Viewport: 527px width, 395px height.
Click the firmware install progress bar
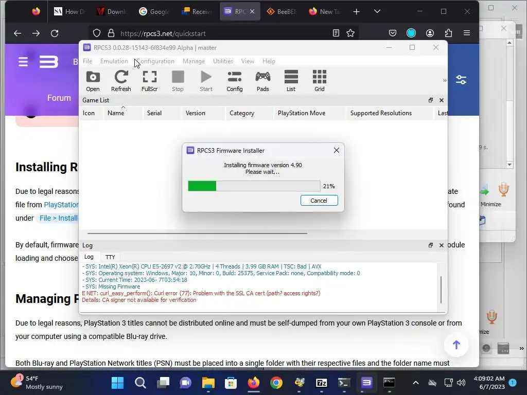[254, 186]
